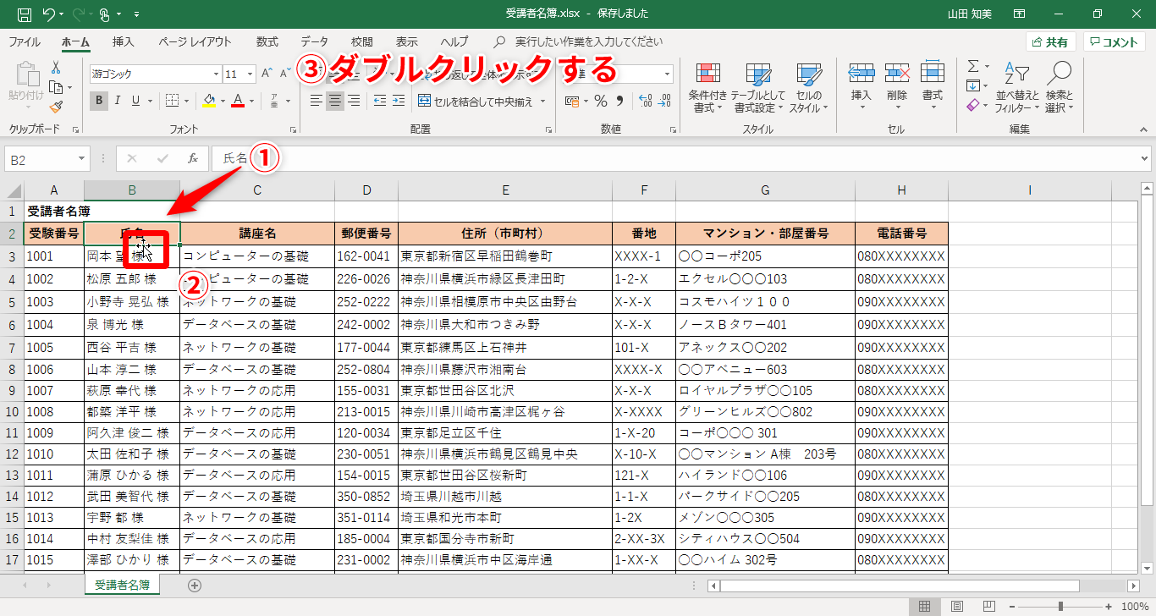Image resolution: width=1156 pixels, height=616 pixels.
Task: Apply comma style number format
Action: tap(619, 102)
